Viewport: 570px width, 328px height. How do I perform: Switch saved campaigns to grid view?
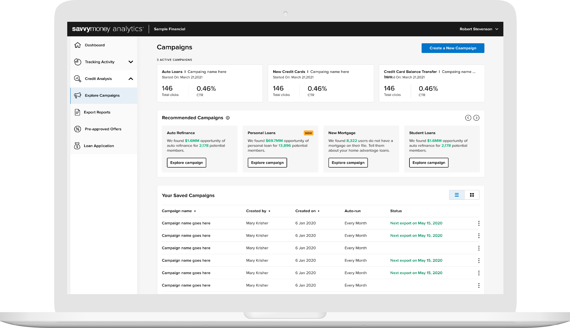click(472, 195)
